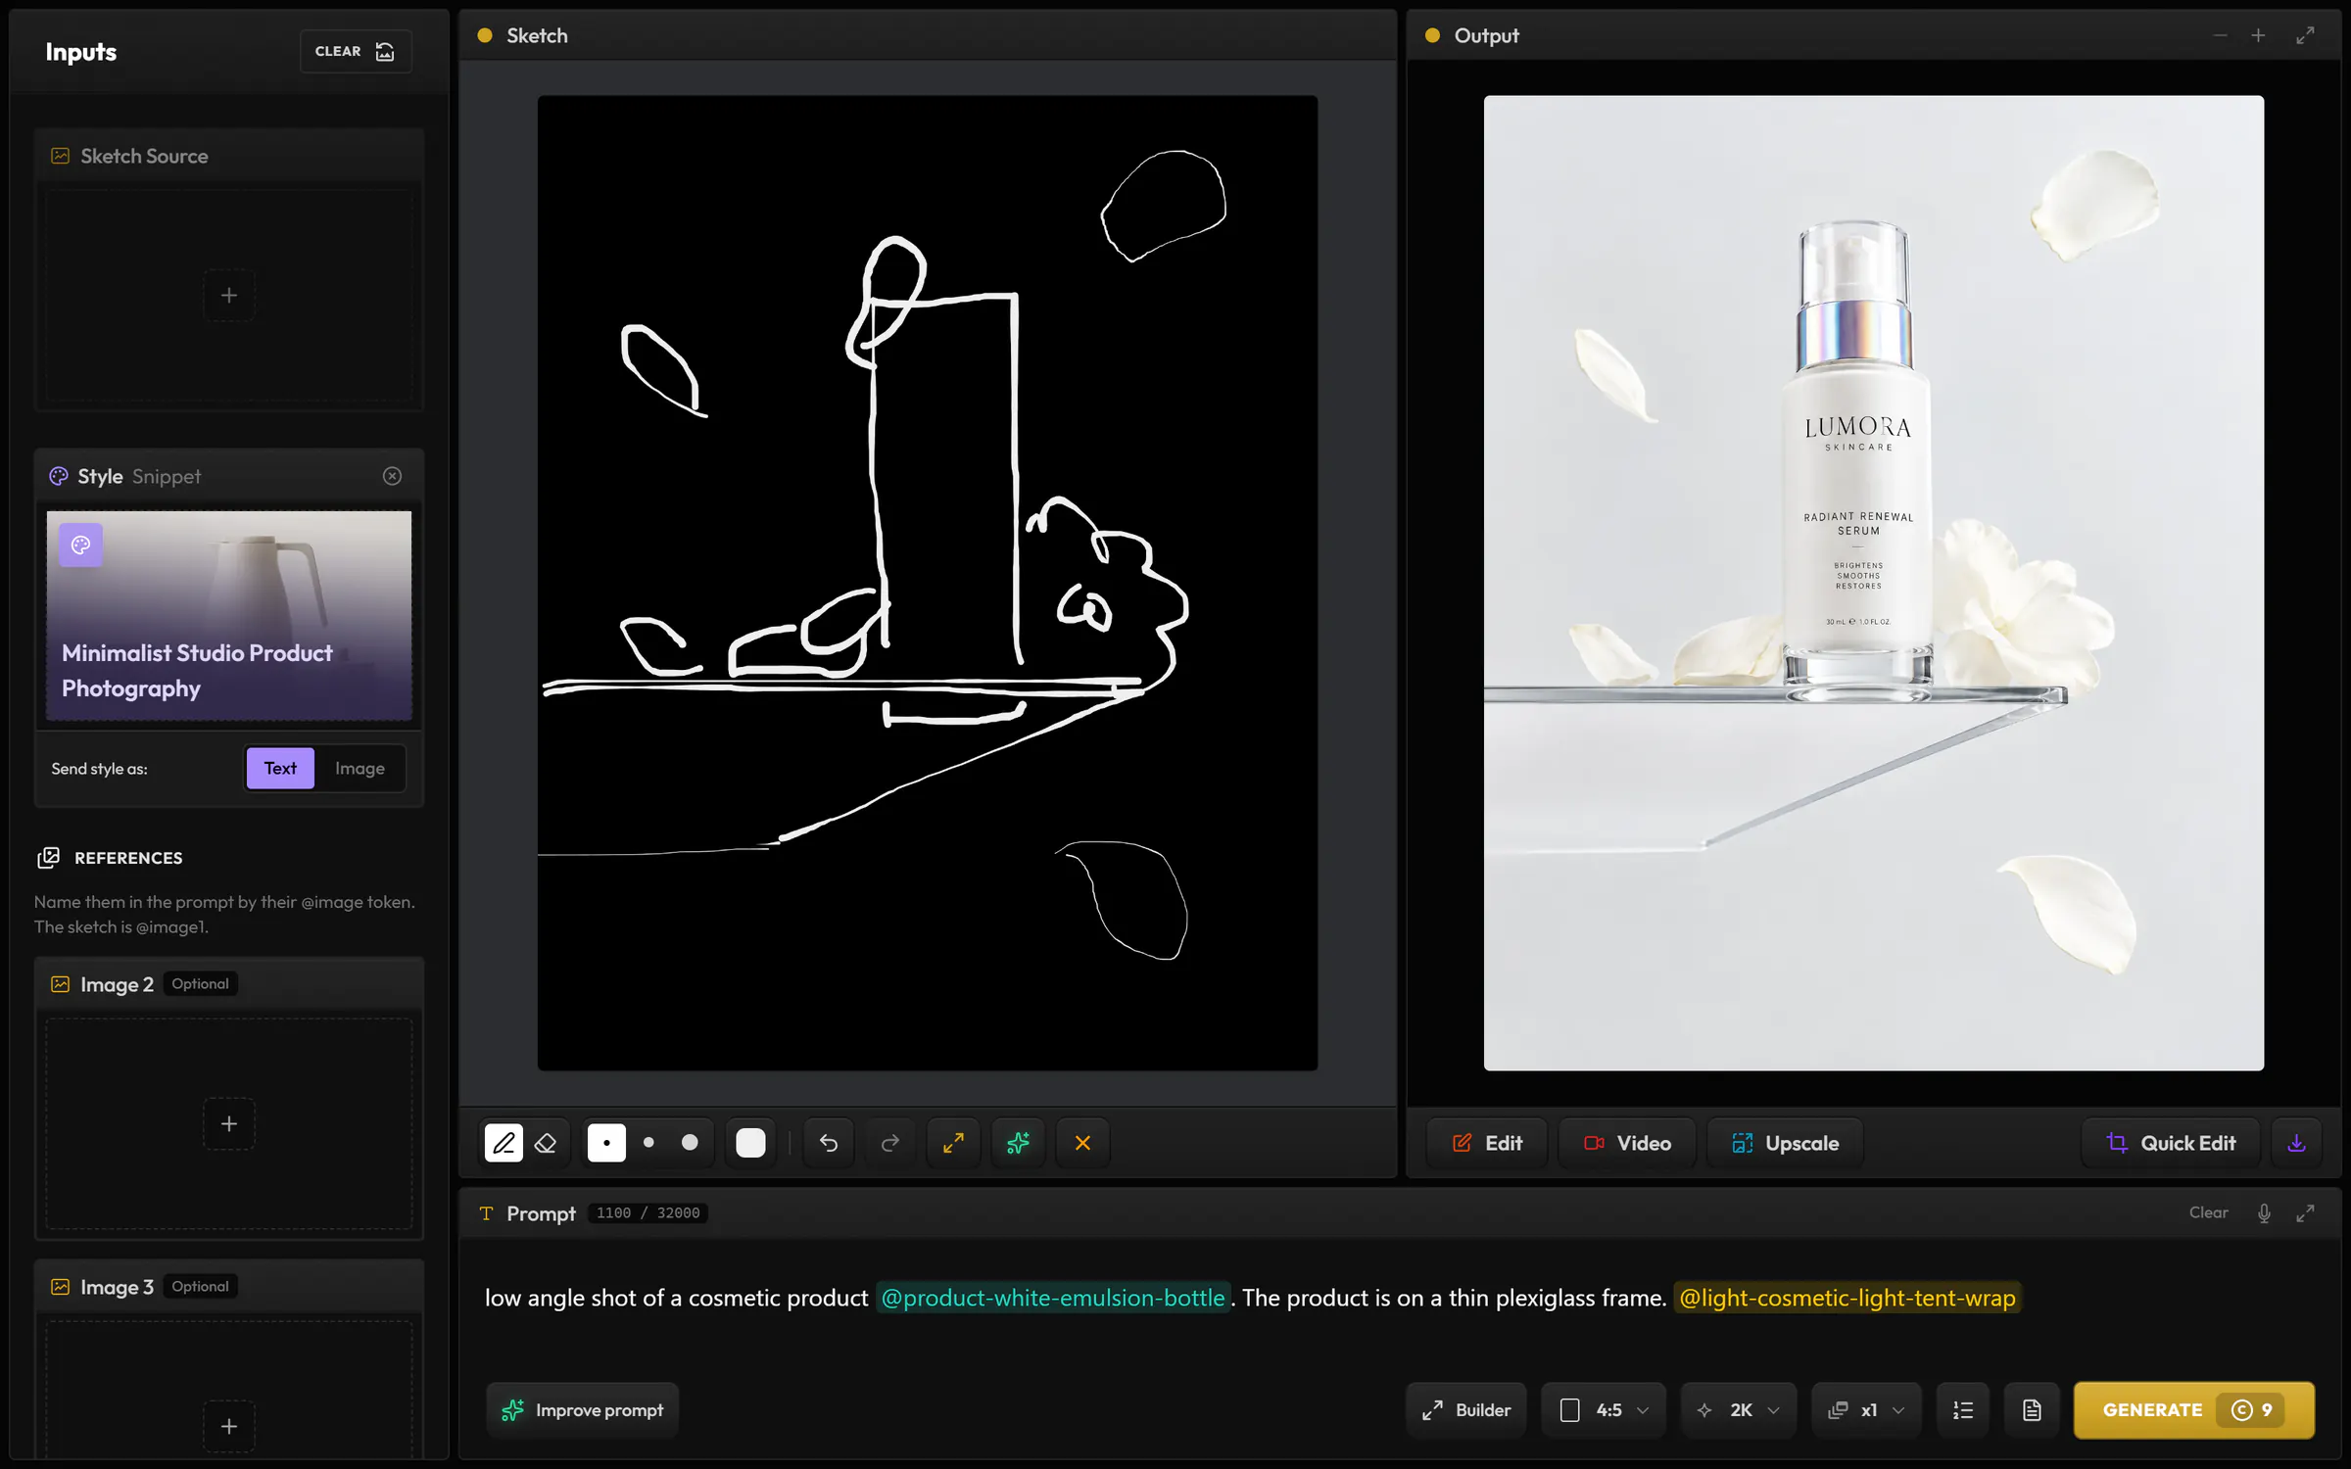
Task: Click Improve prompt
Action: (583, 1410)
